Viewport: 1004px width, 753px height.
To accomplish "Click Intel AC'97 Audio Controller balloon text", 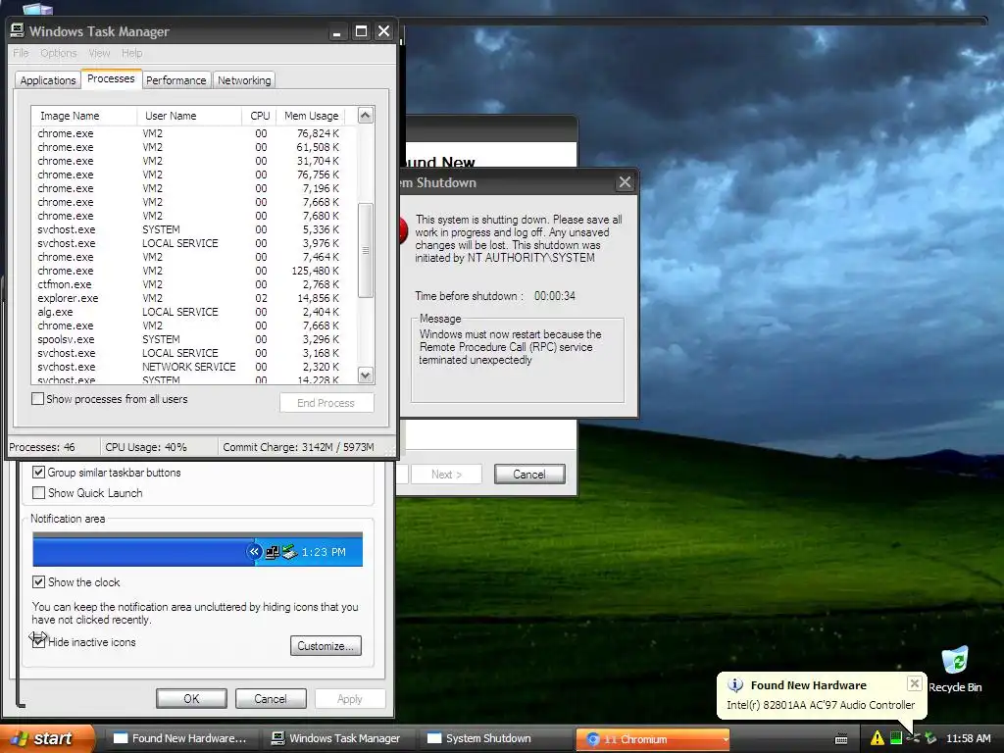I will pyautogui.click(x=821, y=705).
